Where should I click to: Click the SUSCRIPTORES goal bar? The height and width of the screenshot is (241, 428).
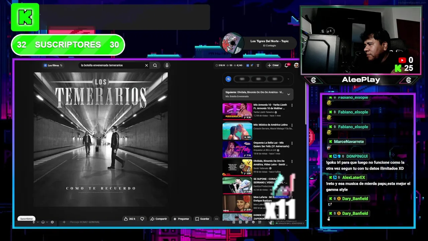pos(68,45)
